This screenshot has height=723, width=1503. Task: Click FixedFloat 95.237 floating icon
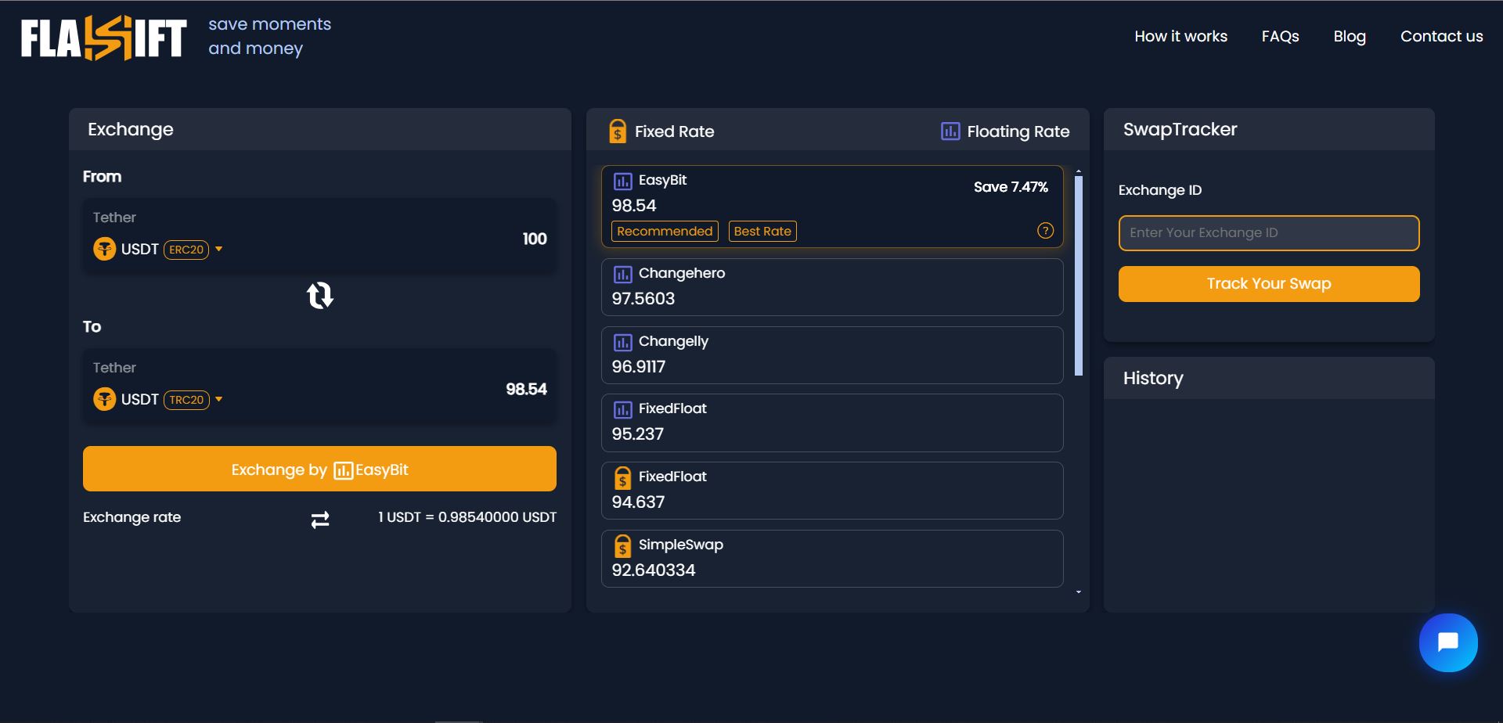pos(622,410)
